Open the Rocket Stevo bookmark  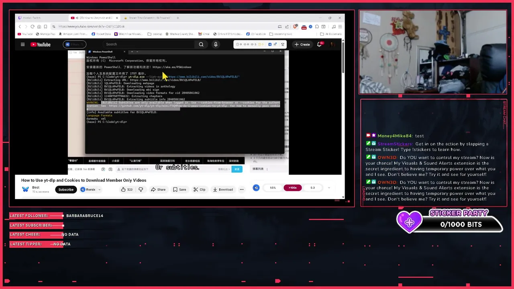(102, 34)
